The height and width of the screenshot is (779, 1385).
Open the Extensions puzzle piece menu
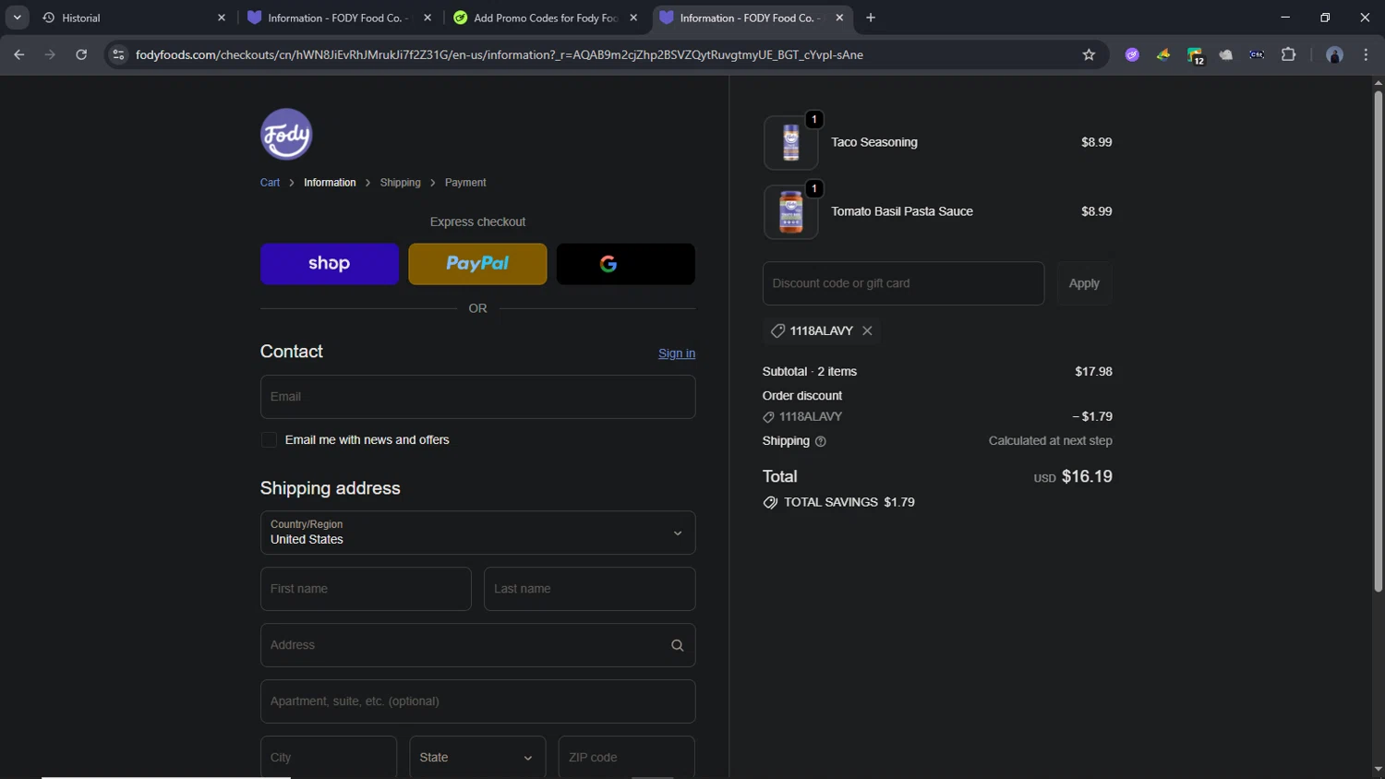coord(1289,54)
